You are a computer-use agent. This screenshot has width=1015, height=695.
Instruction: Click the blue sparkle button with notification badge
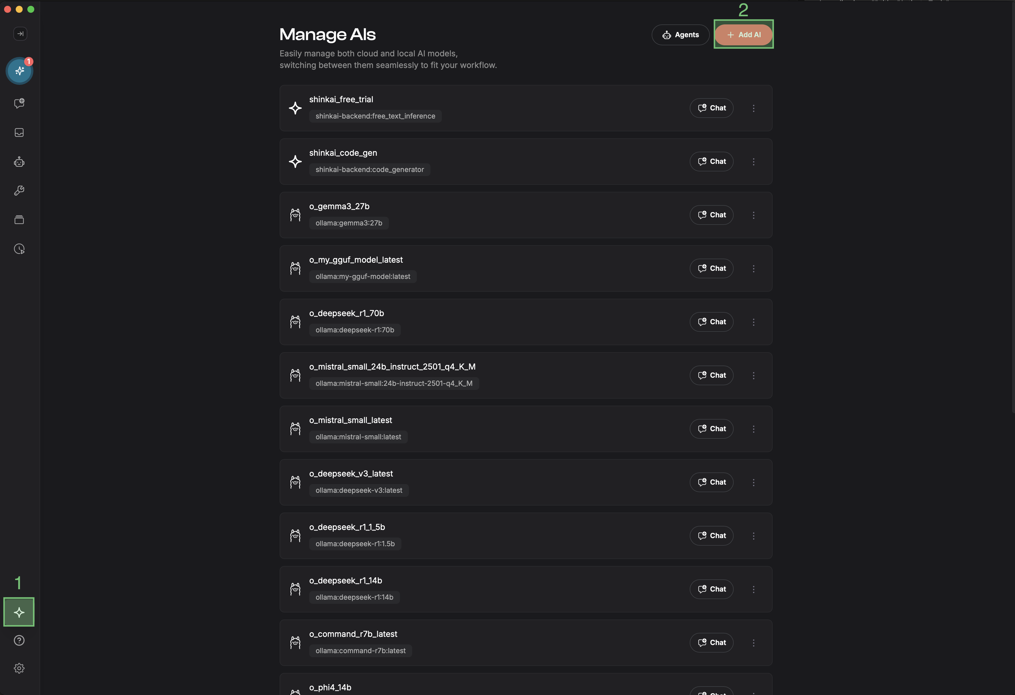point(20,71)
